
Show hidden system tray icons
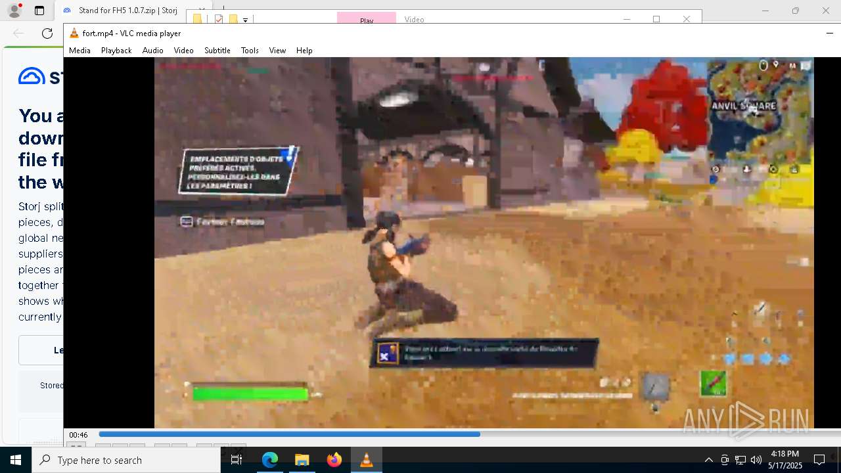(x=708, y=460)
